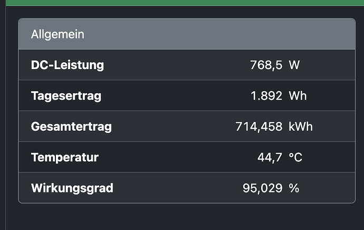This screenshot has height=230, width=364.
Task: Click the dark area below the card
Action: pos(185,217)
